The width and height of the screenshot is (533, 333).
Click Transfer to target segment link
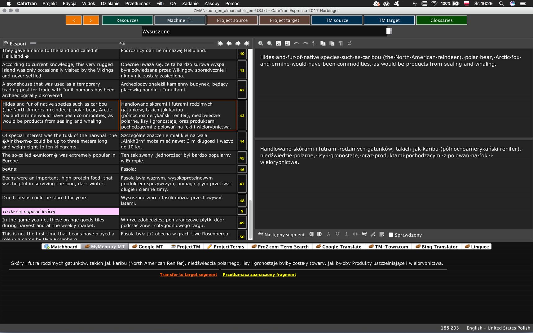pyautogui.click(x=188, y=274)
